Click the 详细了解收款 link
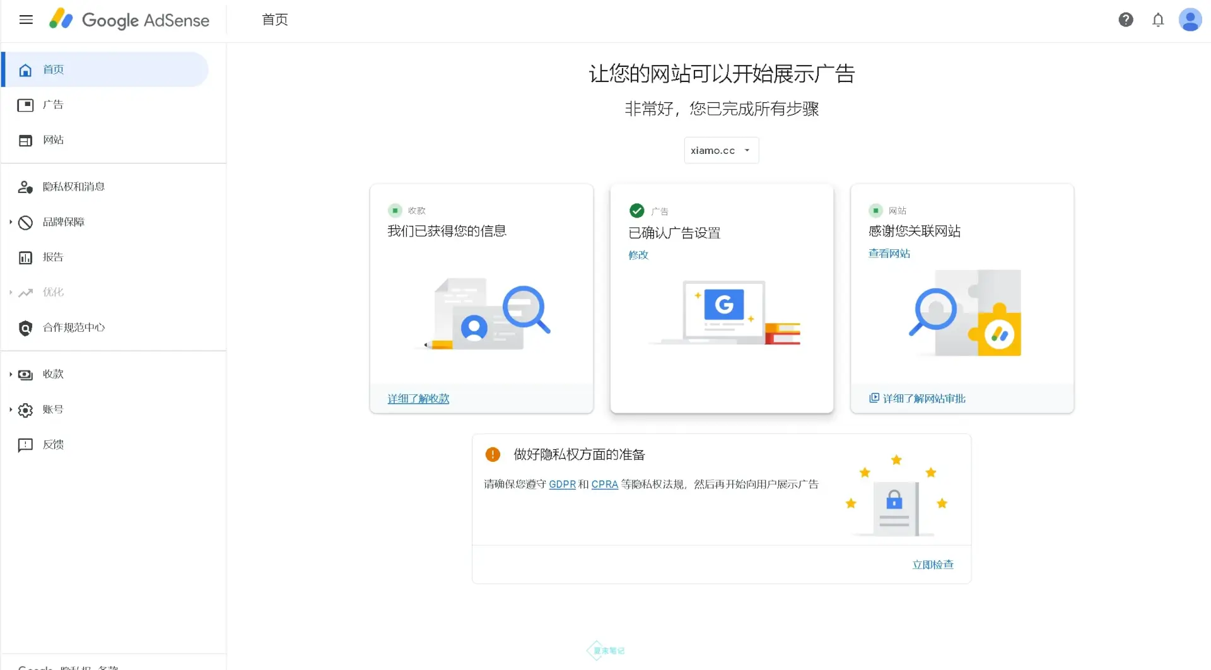Screen dimensions: 1211x670 click(x=418, y=399)
